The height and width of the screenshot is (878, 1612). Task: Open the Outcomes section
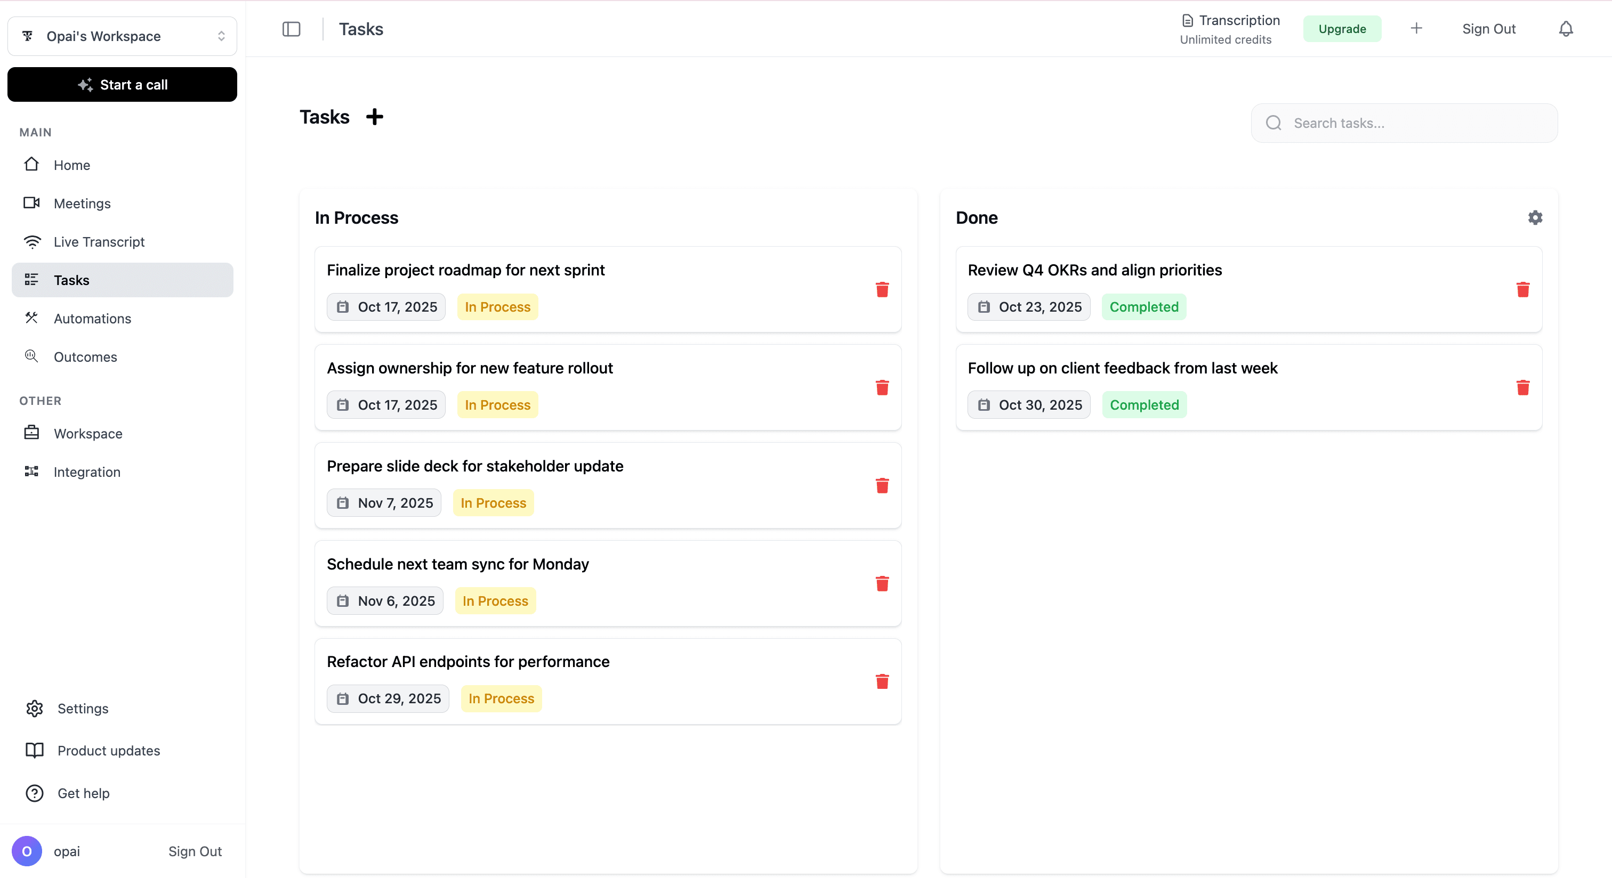pyautogui.click(x=85, y=356)
